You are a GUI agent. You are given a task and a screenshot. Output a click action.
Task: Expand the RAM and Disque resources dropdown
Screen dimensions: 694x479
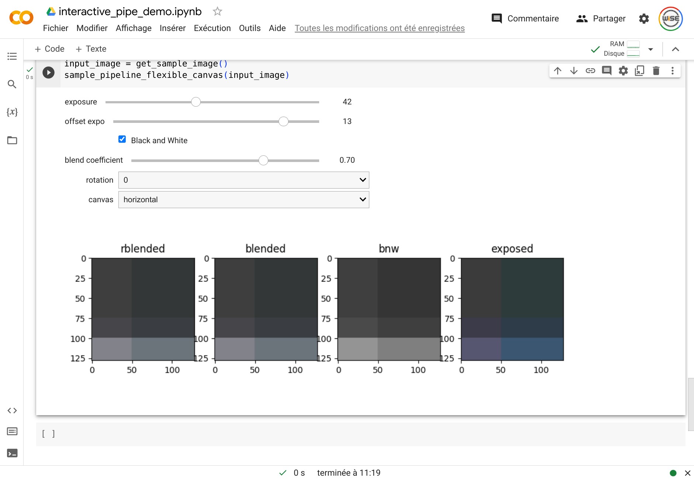click(x=650, y=49)
